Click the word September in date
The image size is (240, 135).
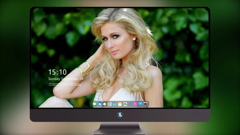click(70, 79)
